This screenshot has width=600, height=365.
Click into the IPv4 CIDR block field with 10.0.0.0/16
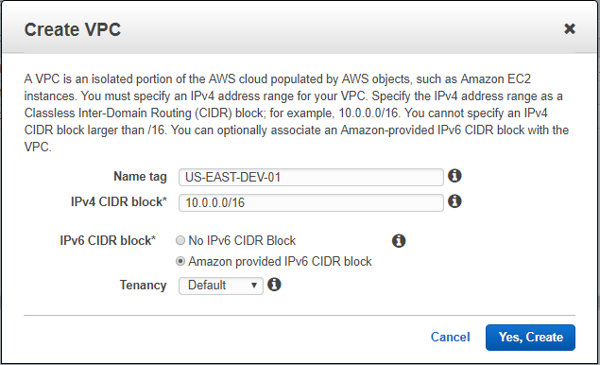pyautogui.click(x=311, y=202)
